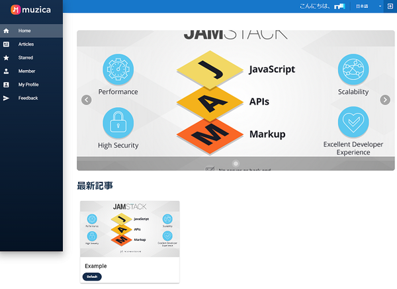Click the Feedback paper-plane icon

coord(6,98)
